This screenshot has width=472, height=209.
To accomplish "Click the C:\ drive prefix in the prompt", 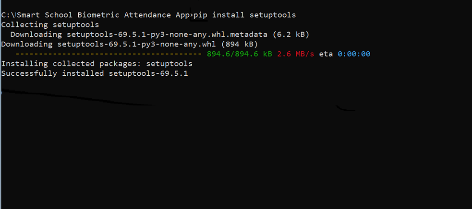I will pyautogui.click(x=7, y=15).
